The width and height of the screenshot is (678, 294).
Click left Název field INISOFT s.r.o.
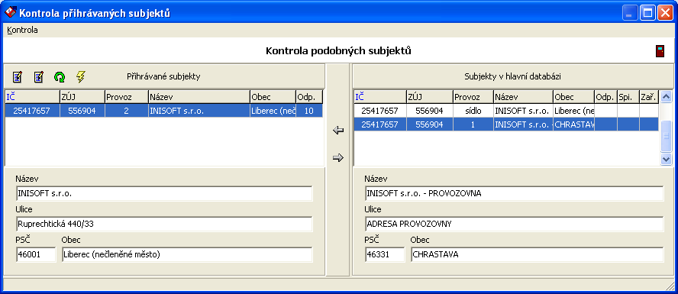[164, 194]
